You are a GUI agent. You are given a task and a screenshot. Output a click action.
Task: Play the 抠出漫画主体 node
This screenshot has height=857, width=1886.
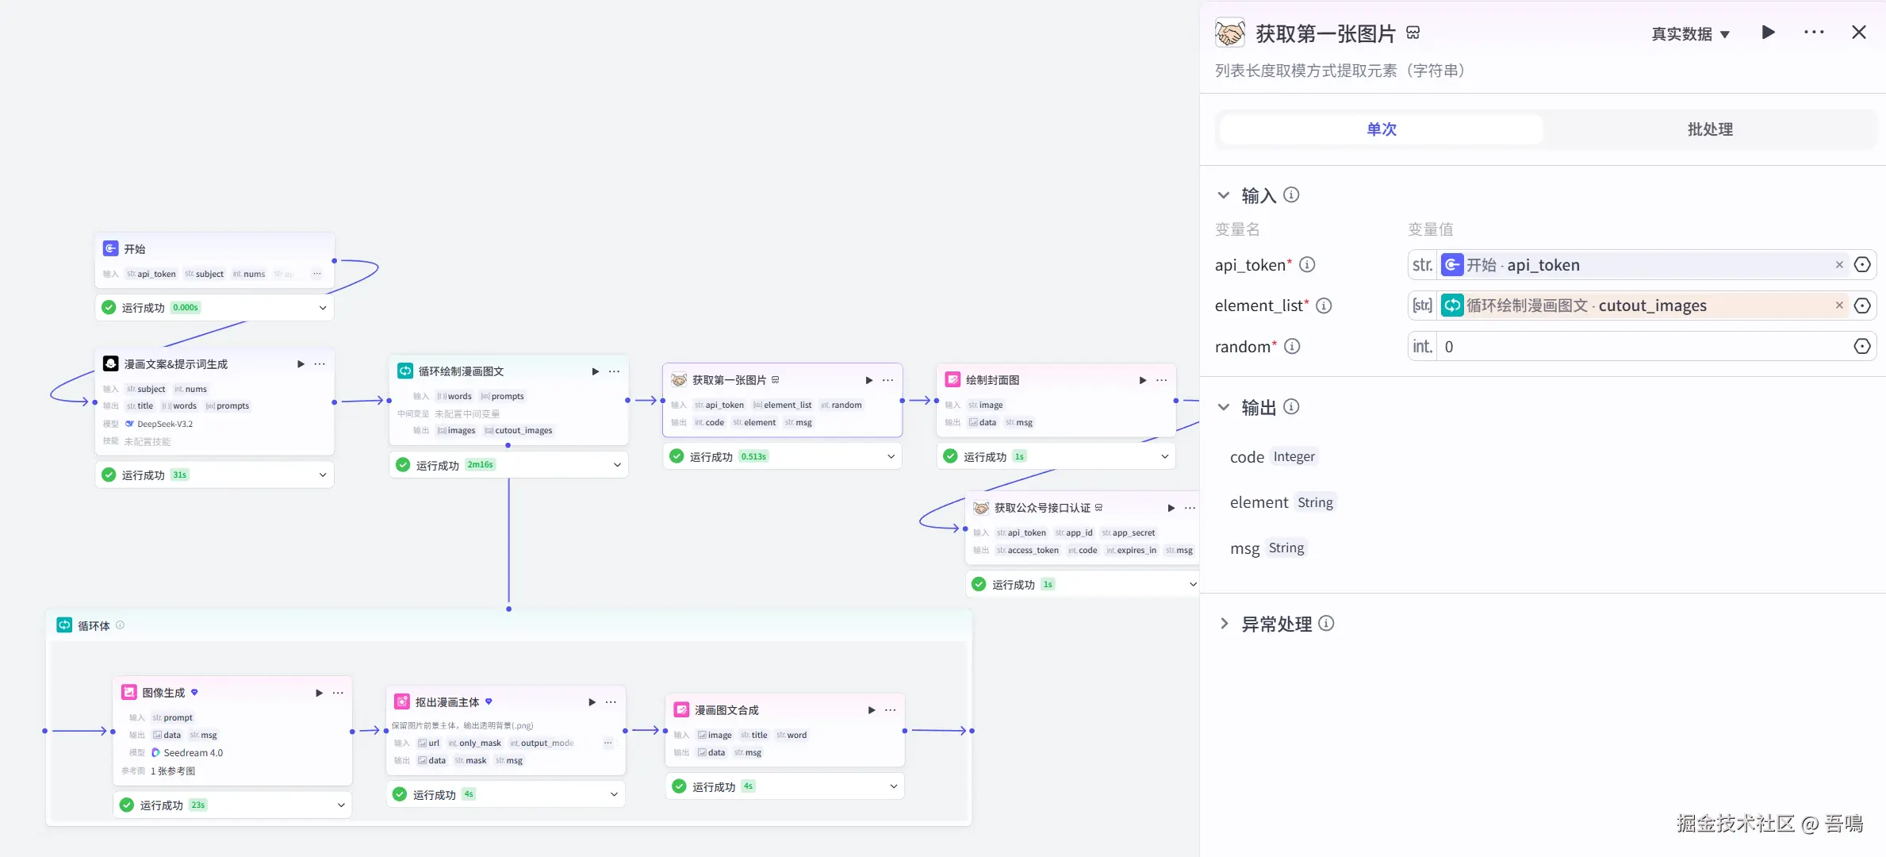point(592,702)
